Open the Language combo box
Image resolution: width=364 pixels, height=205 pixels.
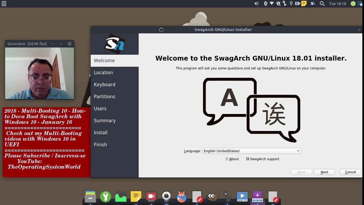click(x=252, y=151)
